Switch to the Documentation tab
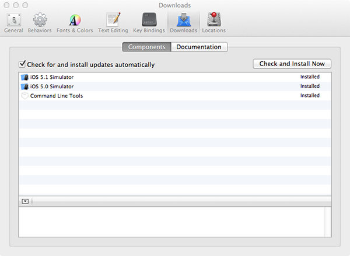Screen dimensions: 350x256 [199, 47]
